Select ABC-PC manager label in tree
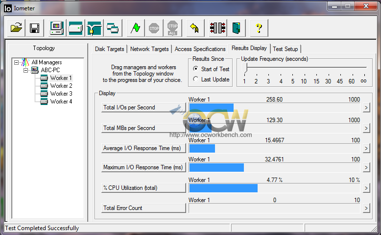The width and height of the screenshot is (381, 235). 50,70
